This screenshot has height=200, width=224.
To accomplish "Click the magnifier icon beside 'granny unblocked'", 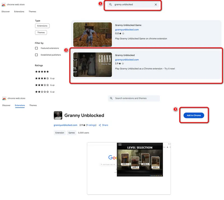I will (x=111, y=5).
